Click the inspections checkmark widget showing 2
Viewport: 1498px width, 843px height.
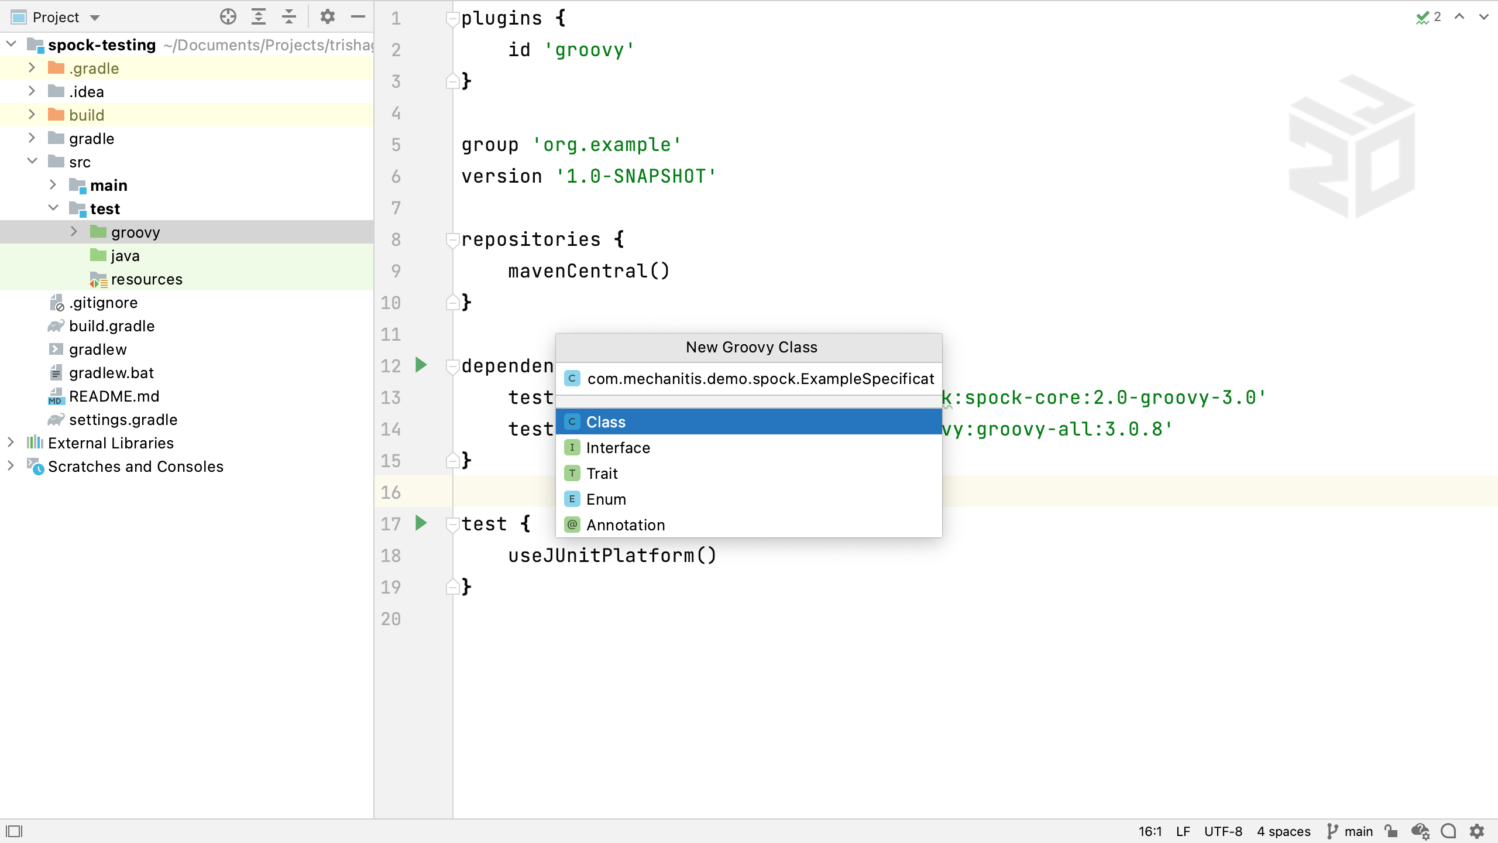[x=1428, y=18]
